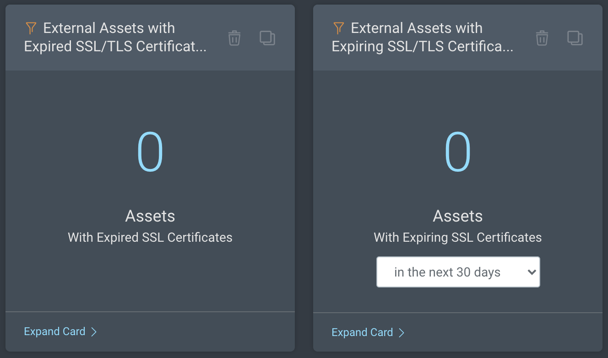Click the filter icon on Expired SSL/TLS card
The height and width of the screenshot is (358, 608).
(31, 28)
